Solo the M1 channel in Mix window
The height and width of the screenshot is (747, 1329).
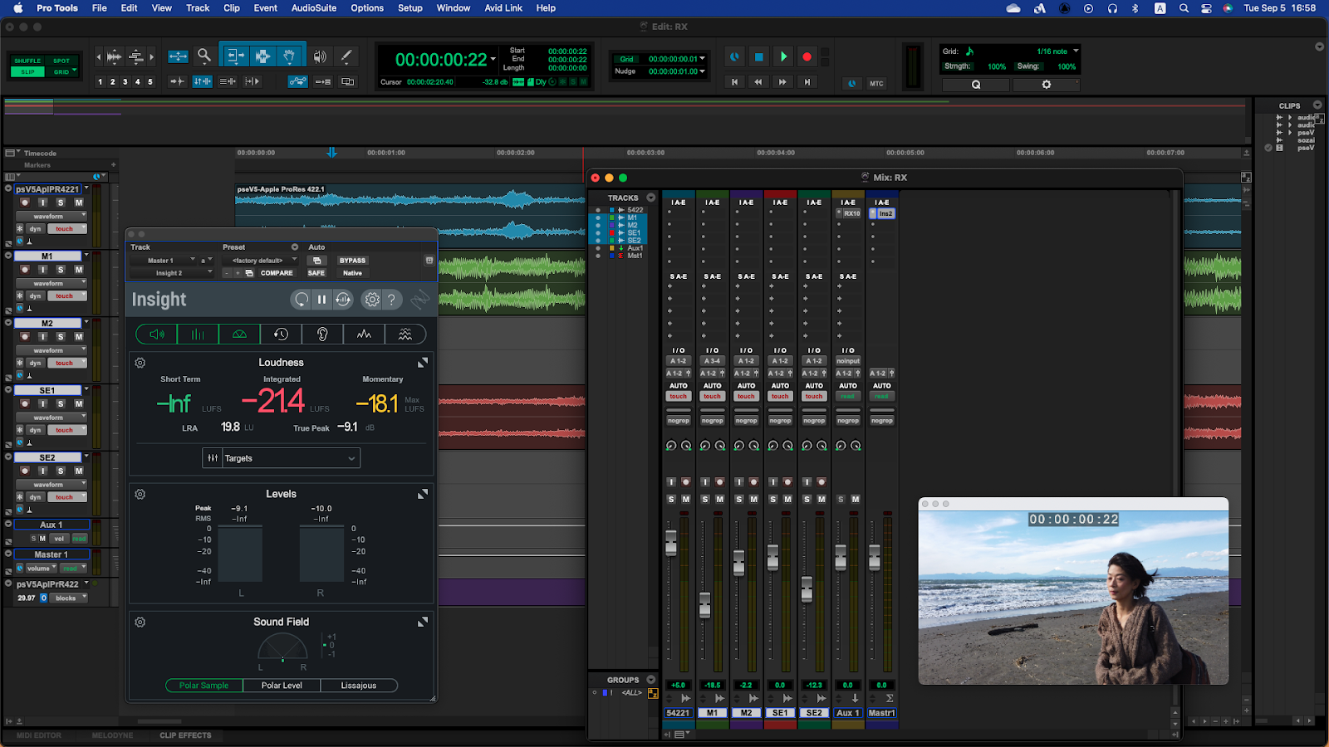(705, 499)
